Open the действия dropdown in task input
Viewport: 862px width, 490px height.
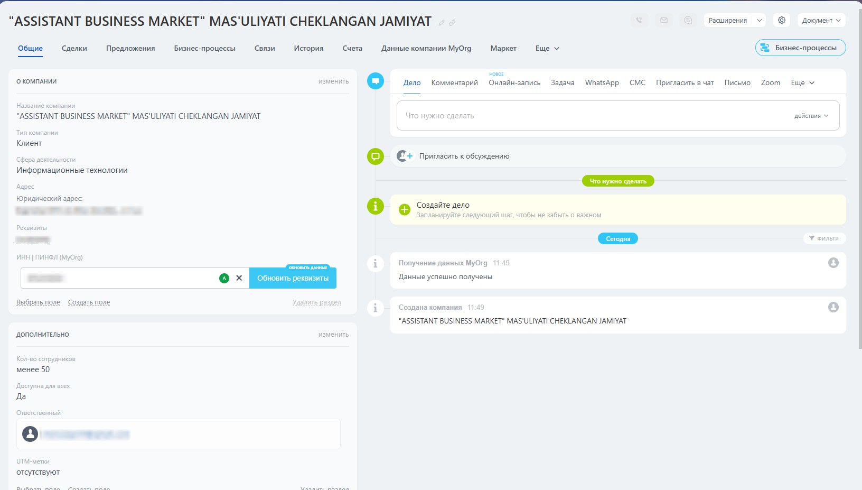[811, 116]
